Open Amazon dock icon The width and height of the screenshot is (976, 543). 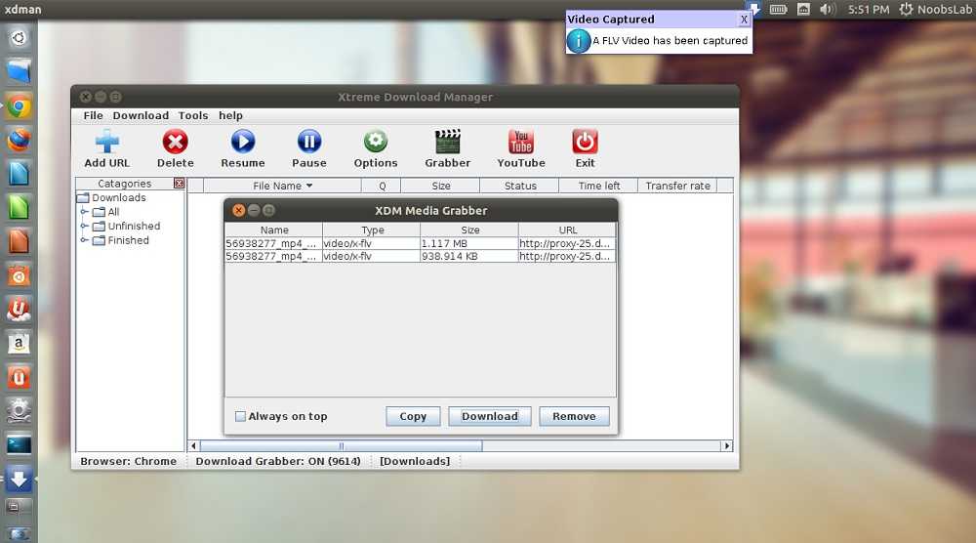click(19, 343)
